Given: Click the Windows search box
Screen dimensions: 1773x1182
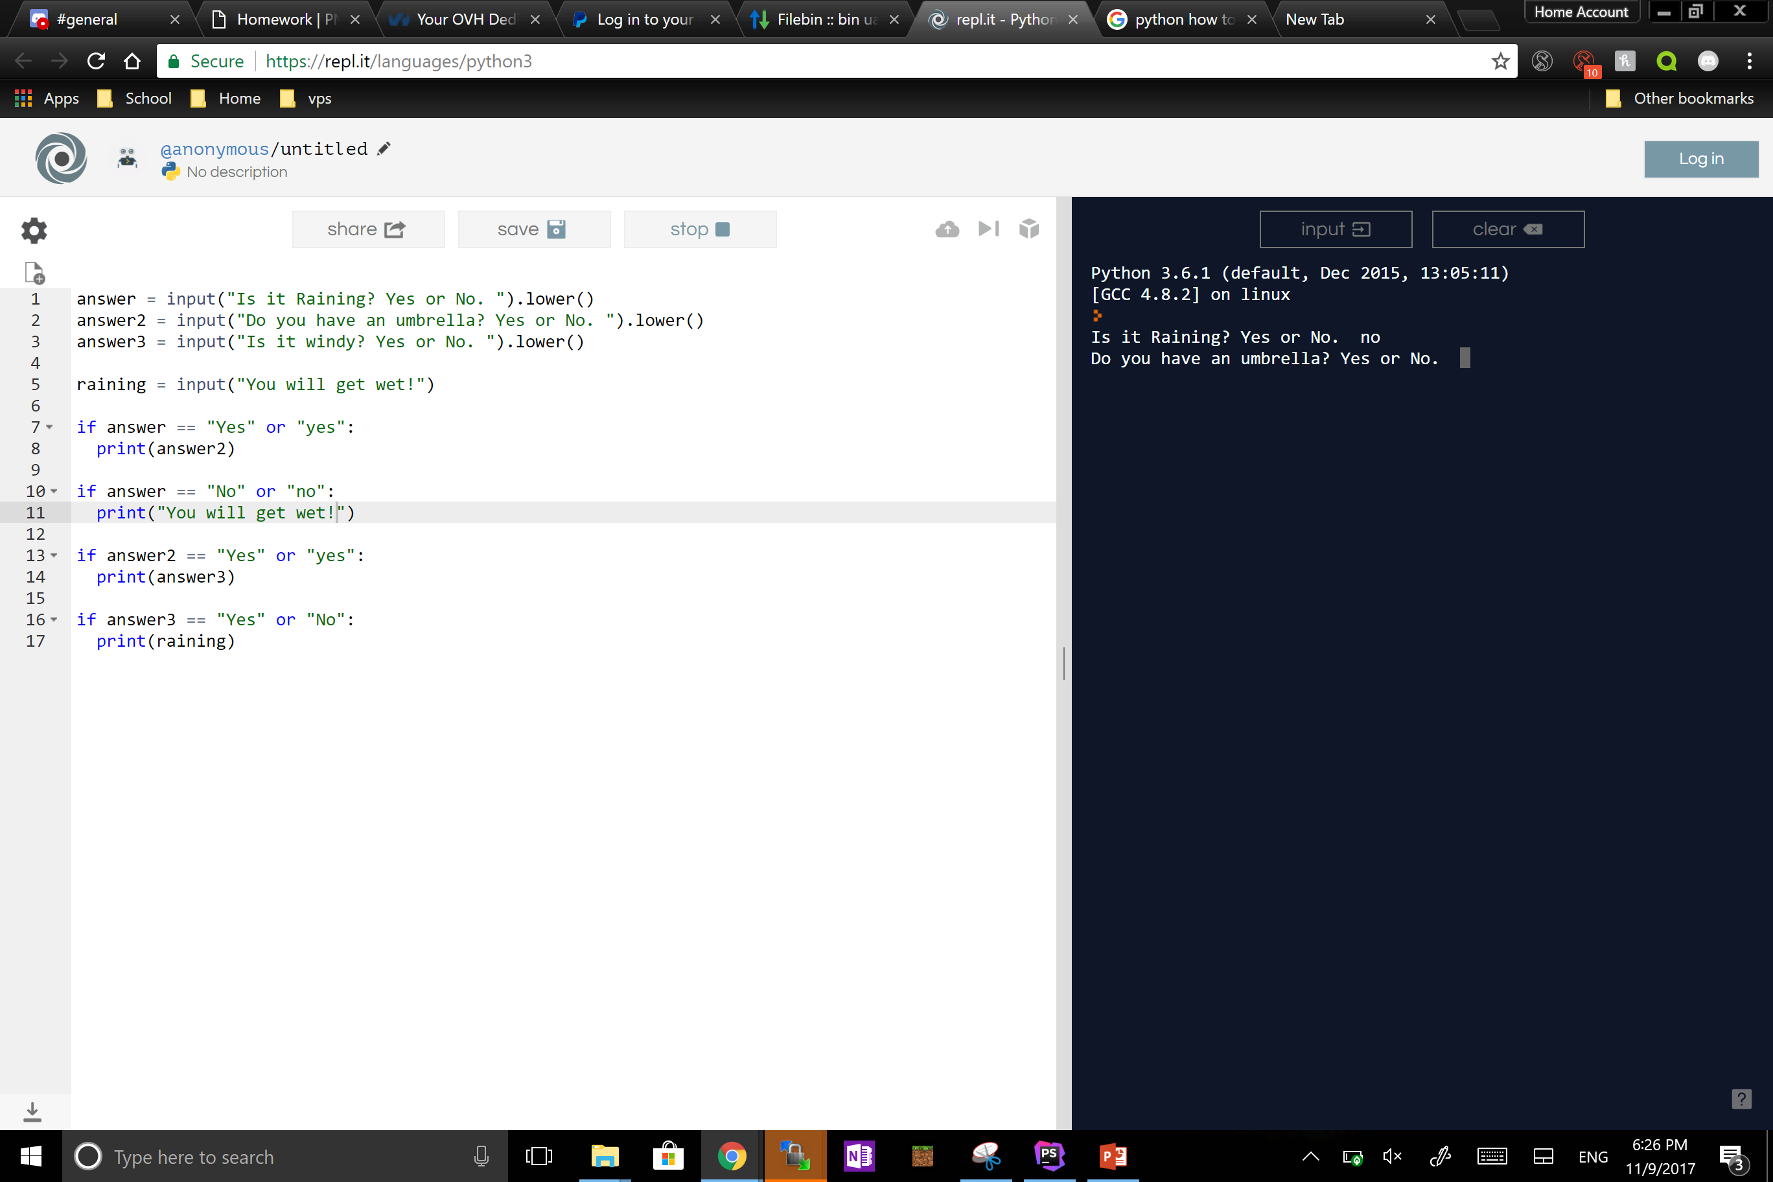Looking at the screenshot, I should click(x=285, y=1156).
